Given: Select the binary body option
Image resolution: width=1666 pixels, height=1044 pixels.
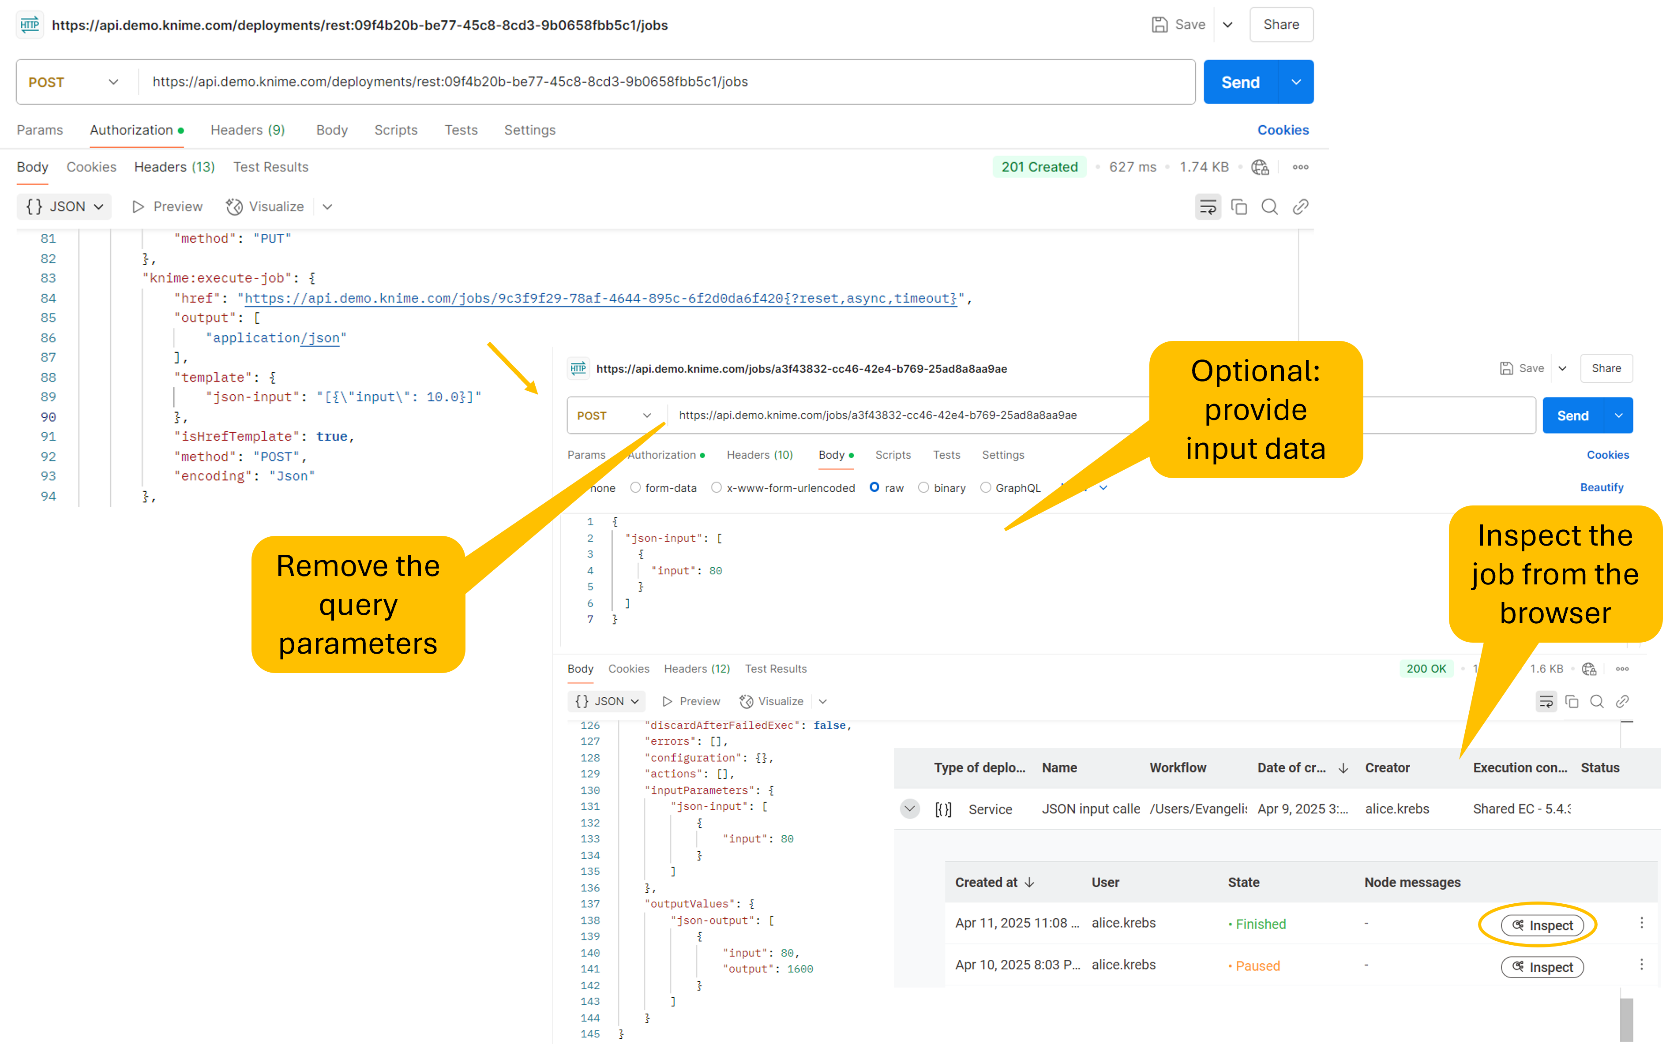Looking at the screenshot, I should [x=923, y=487].
